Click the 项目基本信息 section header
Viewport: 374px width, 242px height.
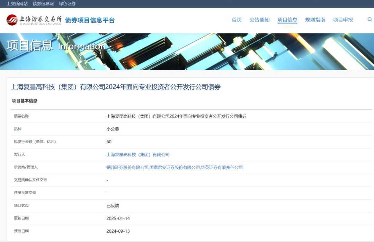coord(25,101)
